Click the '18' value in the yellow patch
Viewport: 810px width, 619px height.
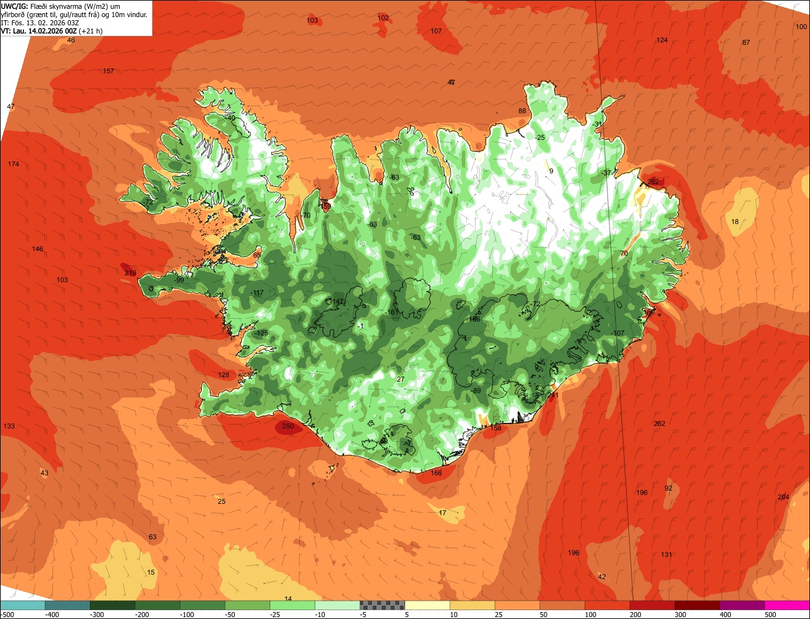[x=735, y=222]
